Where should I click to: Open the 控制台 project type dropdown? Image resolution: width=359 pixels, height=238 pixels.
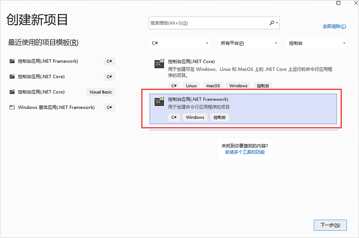[316, 43]
